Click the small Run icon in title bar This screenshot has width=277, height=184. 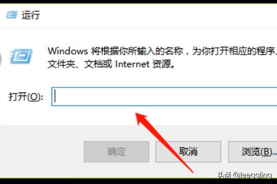pos(12,15)
